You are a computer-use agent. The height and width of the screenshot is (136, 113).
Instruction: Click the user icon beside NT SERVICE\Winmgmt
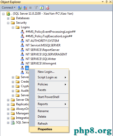pos(22,63)
